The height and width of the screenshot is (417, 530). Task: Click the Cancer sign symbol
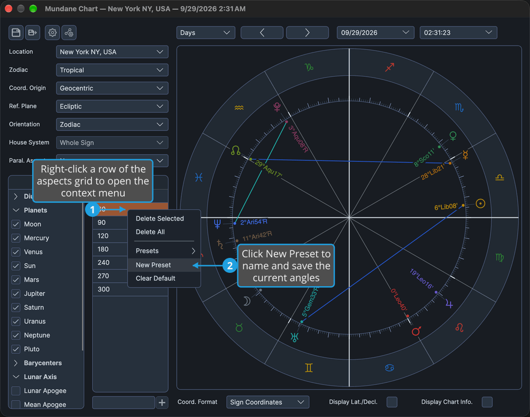tap(389, 367)
